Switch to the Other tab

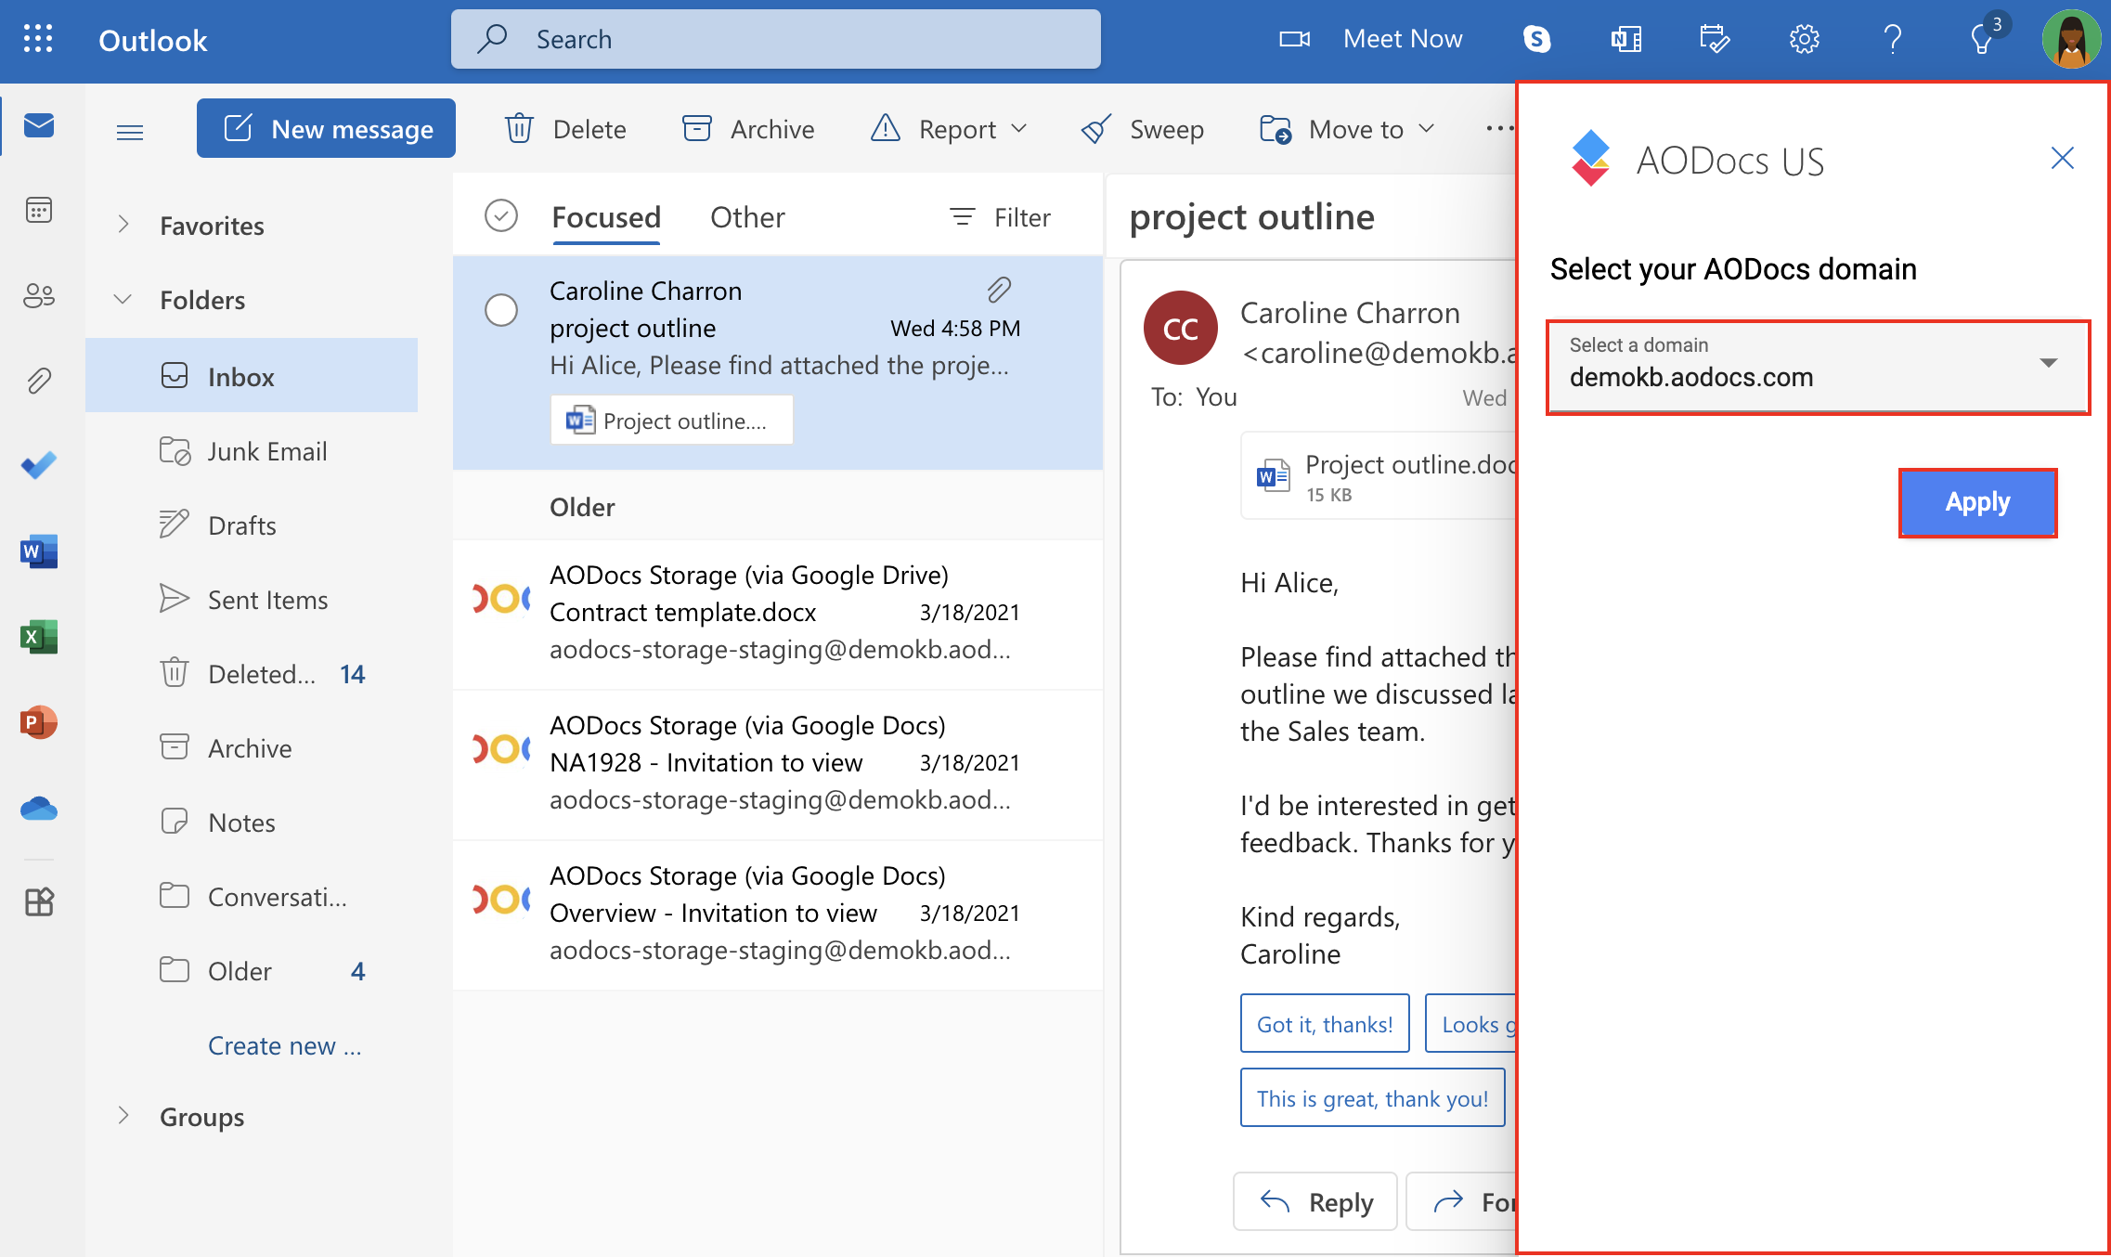tap(747, 217)
